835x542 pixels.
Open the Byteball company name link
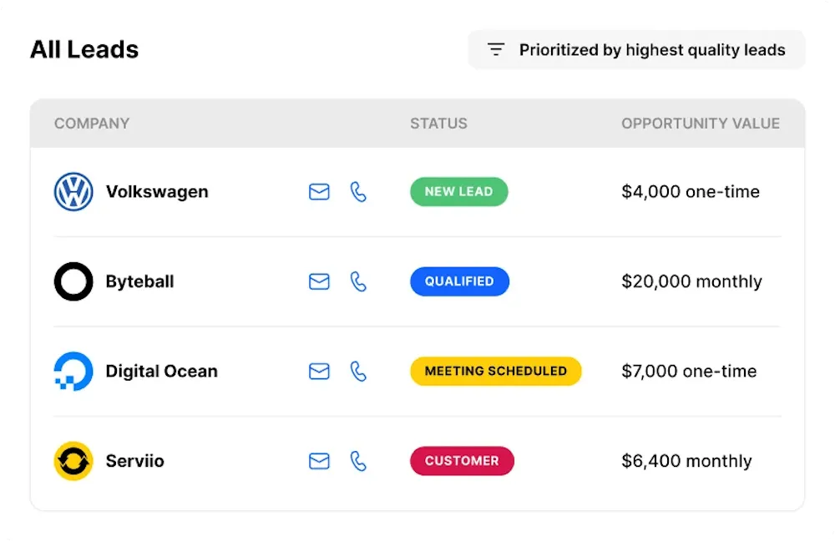pos(139,281)
